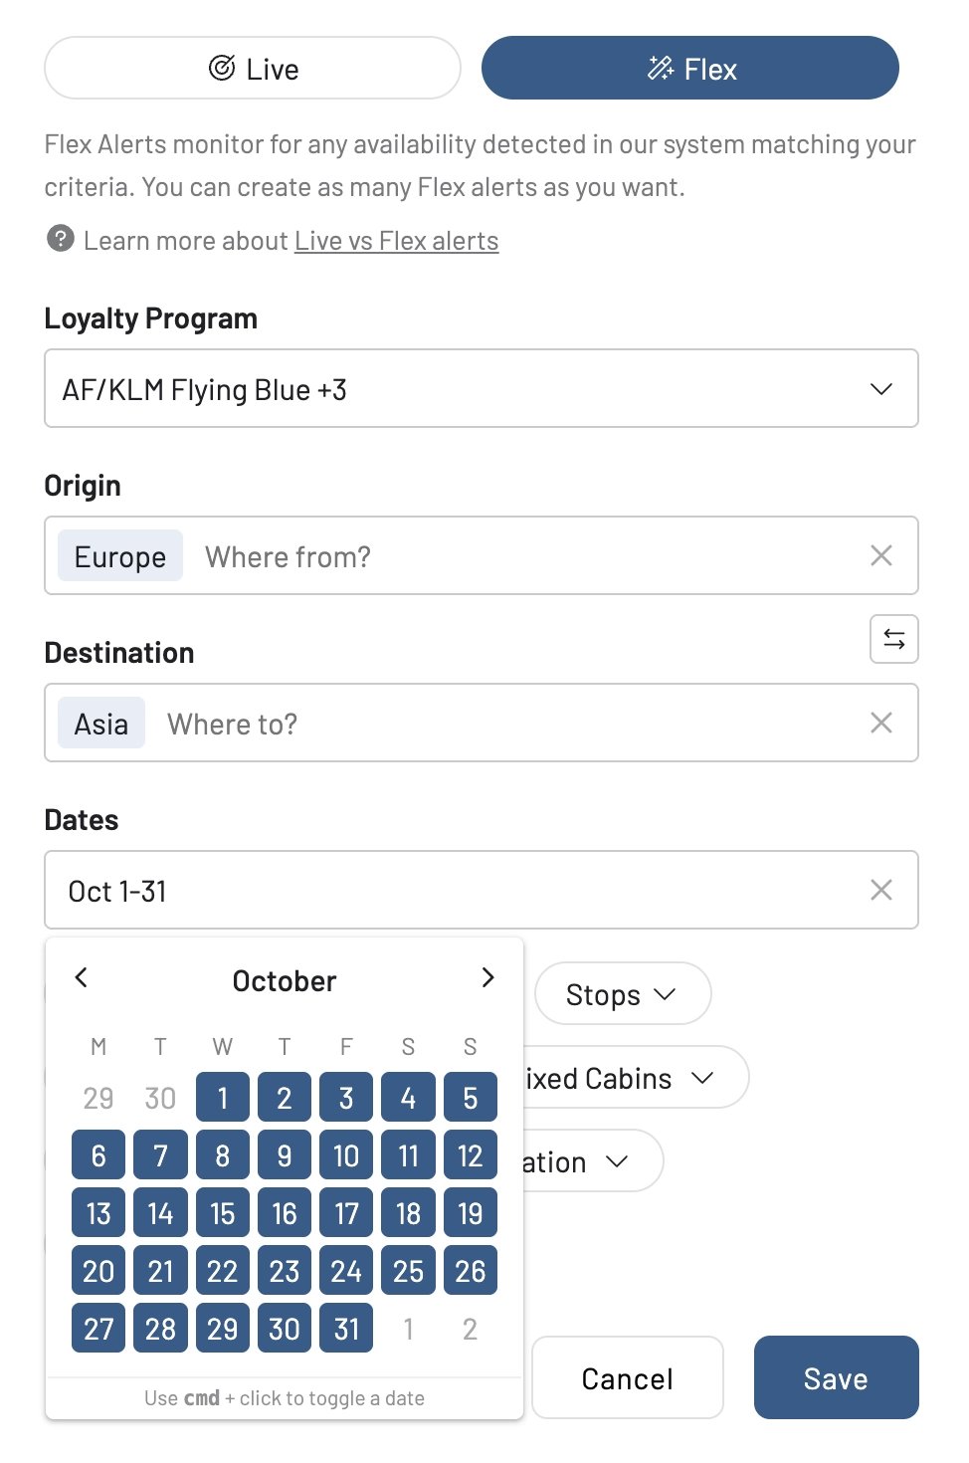Image resolution: width=969 pixels, height=1463 pixels.
Task: Advance calendar to next month
Action: (x=487, y=978)
